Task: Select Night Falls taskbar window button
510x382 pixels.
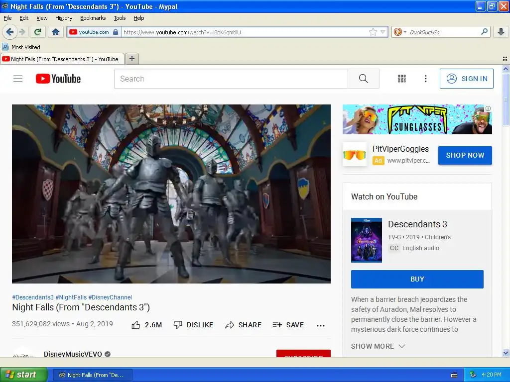Action: coord(92,375)
